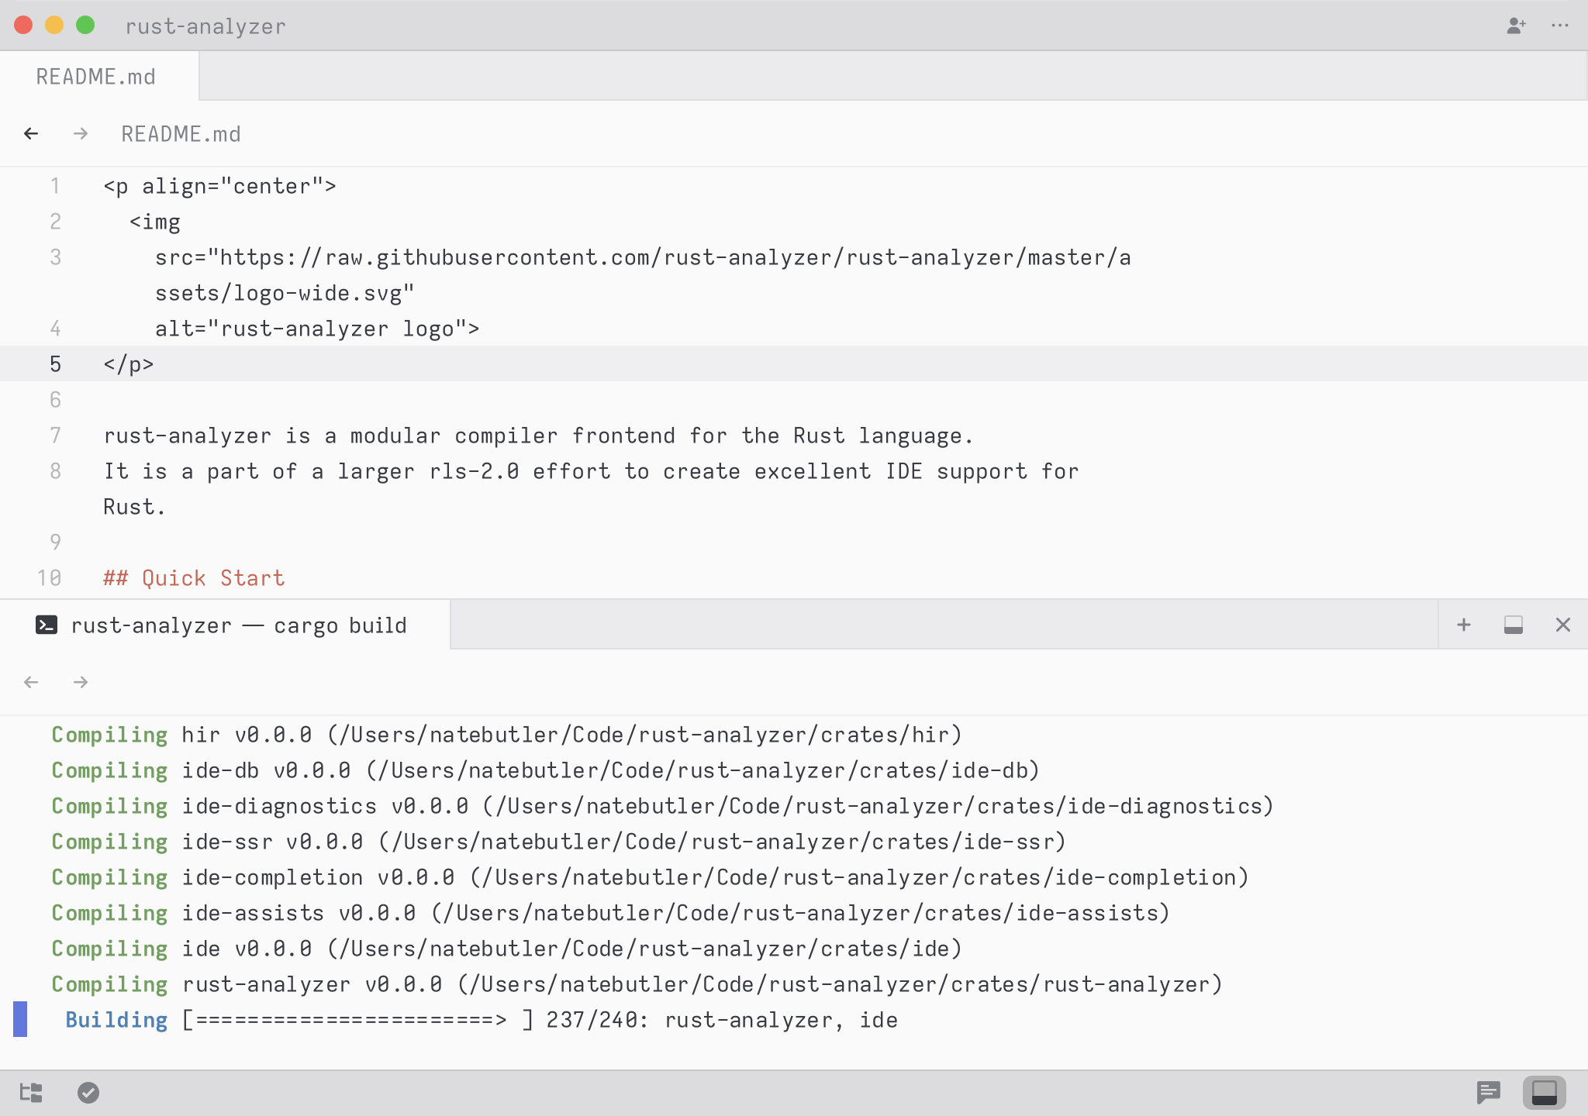The width and height of the screenshot is (1588, 1116).
Task: Toggle the project panel in status bar
Action: coord(31,1093)
